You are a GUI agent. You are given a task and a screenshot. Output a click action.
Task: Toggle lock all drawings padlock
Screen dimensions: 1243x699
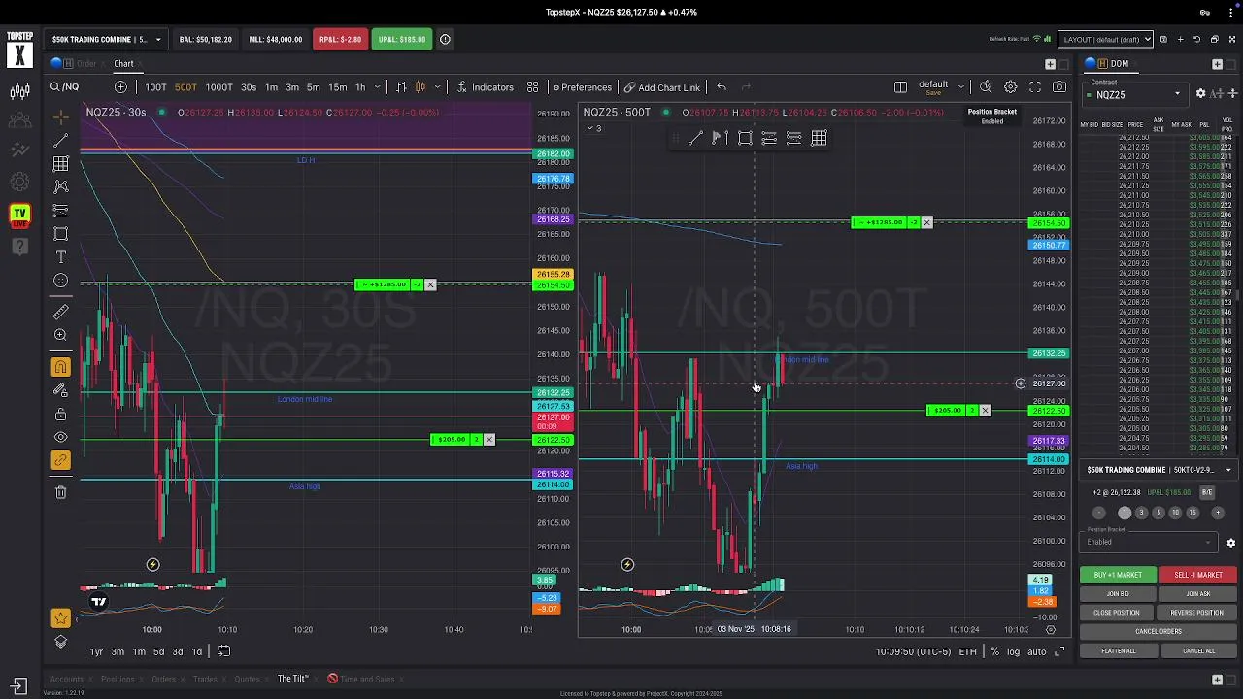tap(61, 415)
